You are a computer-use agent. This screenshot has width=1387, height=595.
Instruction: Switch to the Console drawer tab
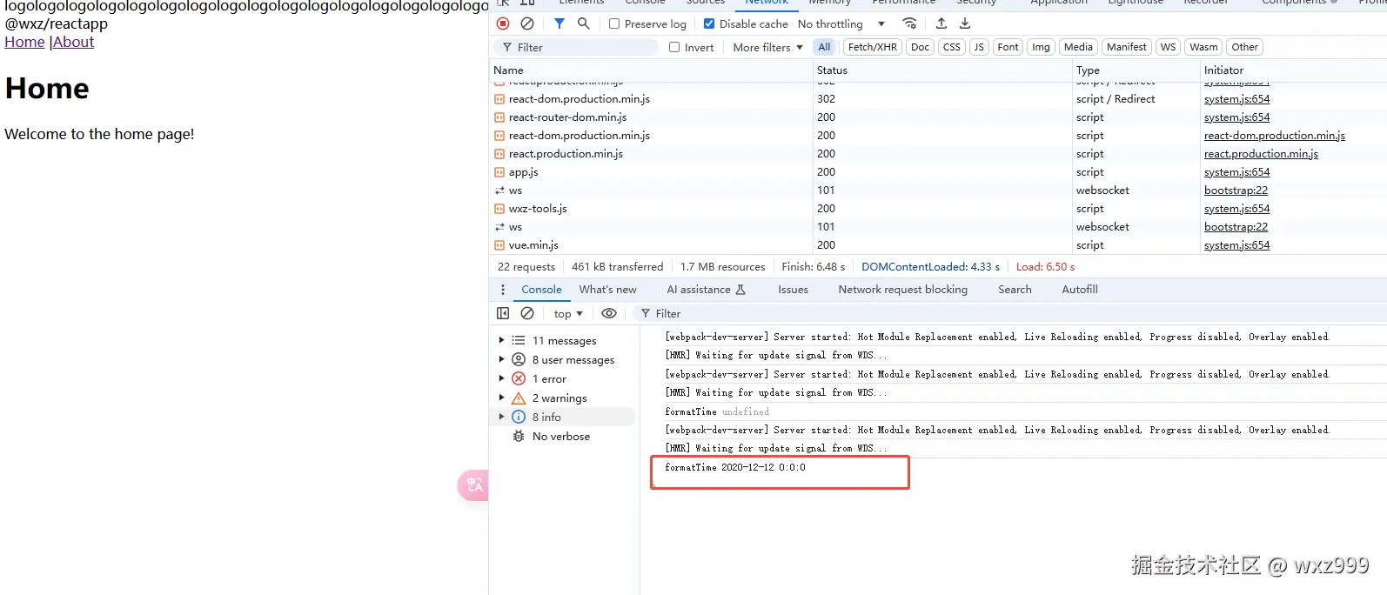click(x=541, y=290)
